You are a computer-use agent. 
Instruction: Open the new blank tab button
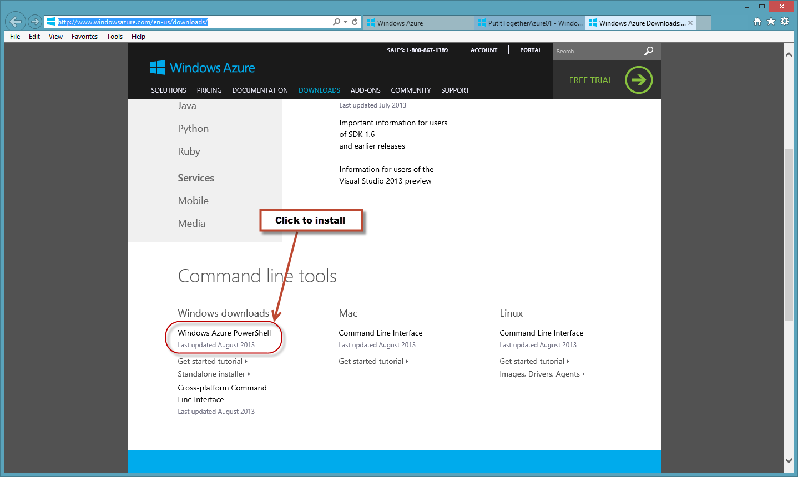(x=704, y=23)
